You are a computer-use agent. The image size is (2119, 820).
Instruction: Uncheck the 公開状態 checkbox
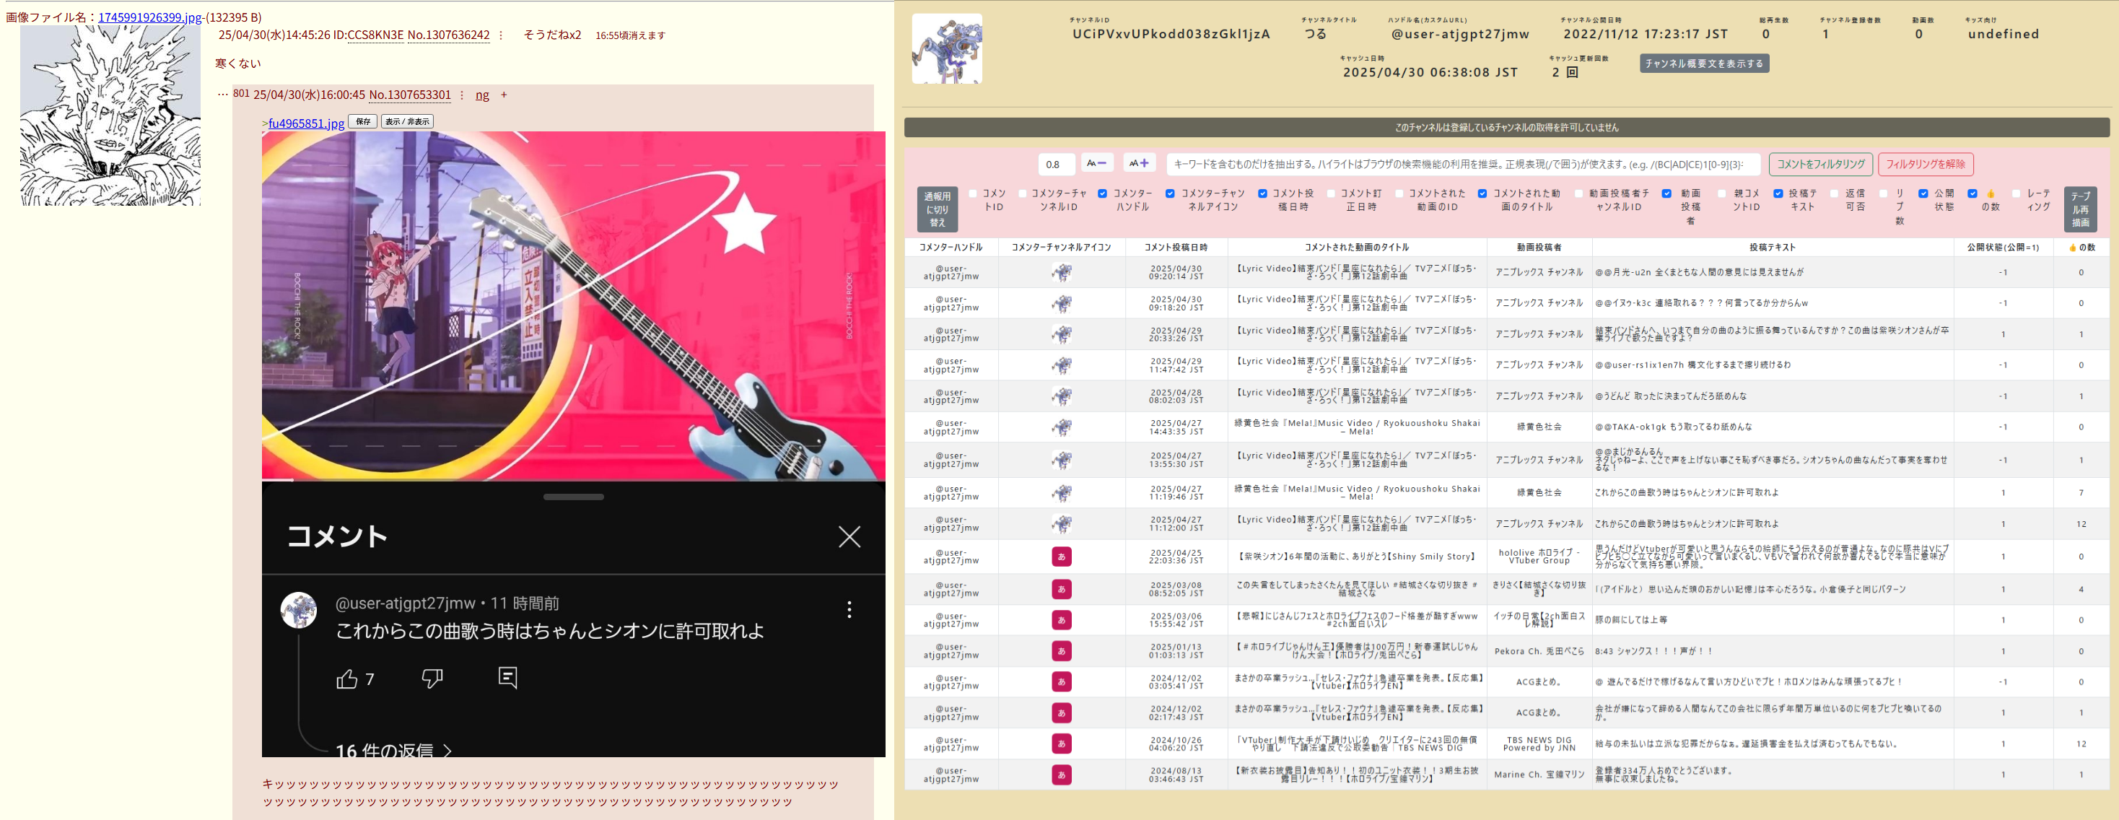coord(1923,194)
